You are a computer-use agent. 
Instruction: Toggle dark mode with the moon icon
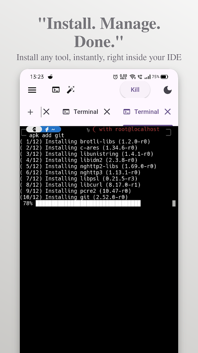pyautogui.click(x=168, y=90)
